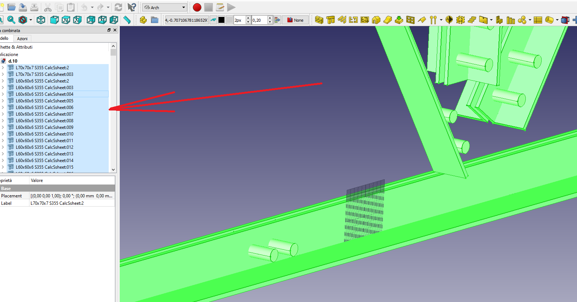Fit selection with the magnifier icon
Screen dimensions: 577x302
pyautogui.click(x=11, y=20)
